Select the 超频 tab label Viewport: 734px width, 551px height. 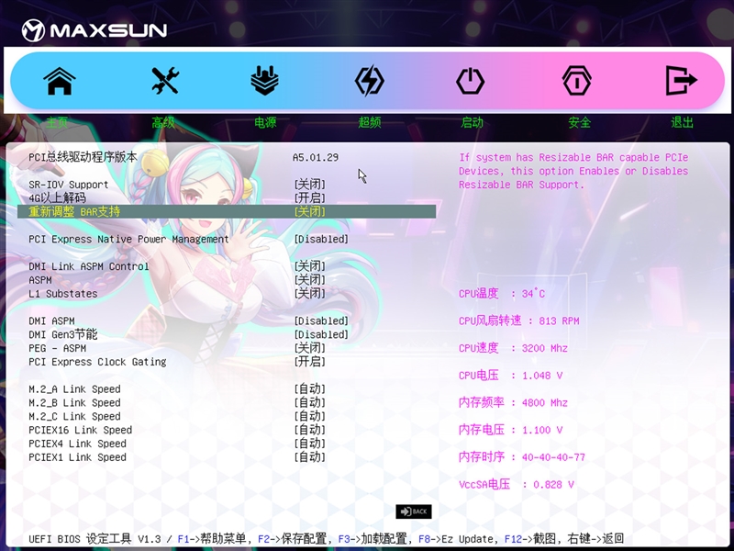[x=370, y=123]
